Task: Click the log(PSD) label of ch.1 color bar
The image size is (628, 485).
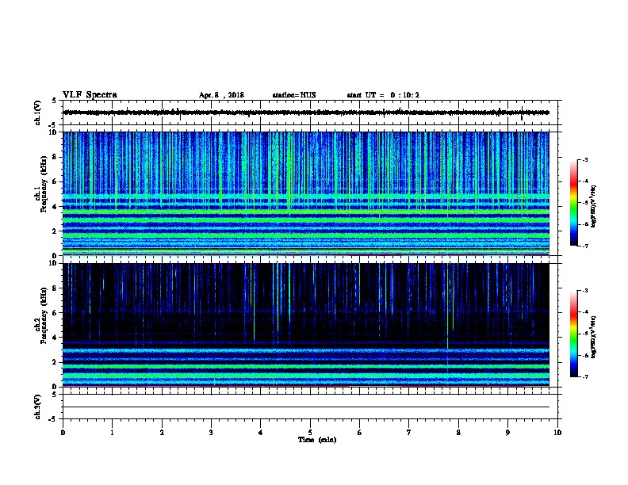Action: [x=593, y=206]
